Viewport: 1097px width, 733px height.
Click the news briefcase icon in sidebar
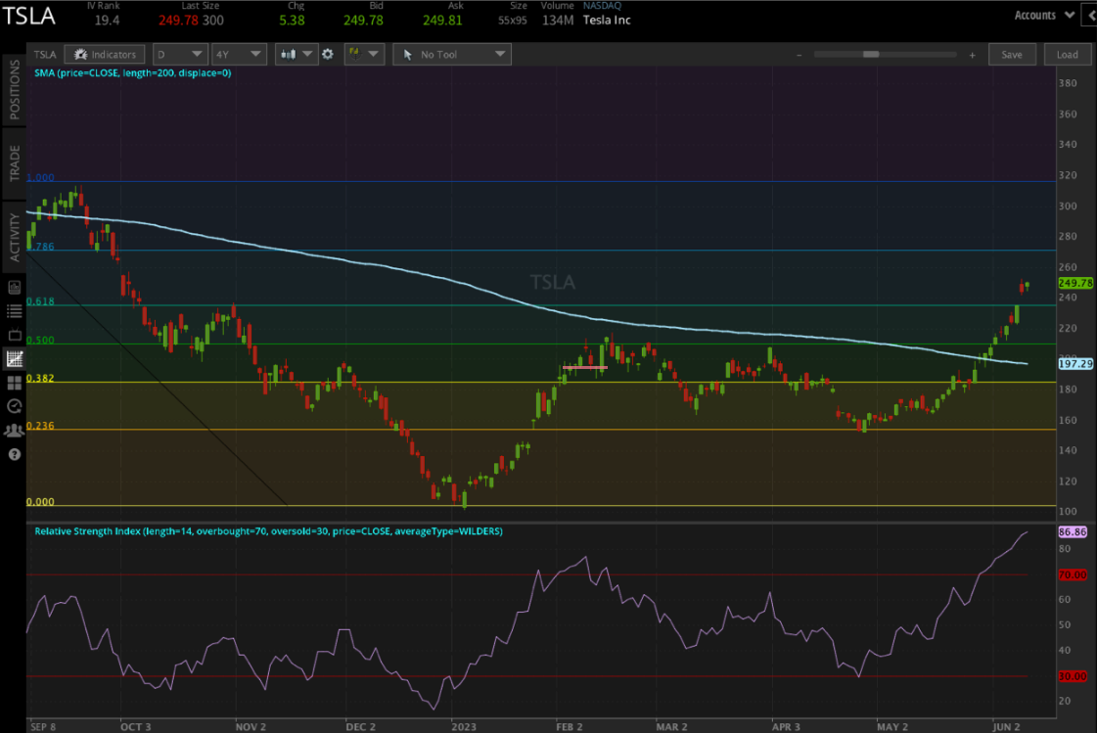(x=14, y=288)
